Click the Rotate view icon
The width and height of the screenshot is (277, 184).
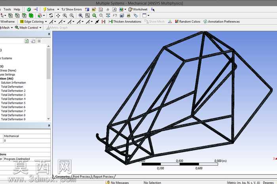coord(51,15)
